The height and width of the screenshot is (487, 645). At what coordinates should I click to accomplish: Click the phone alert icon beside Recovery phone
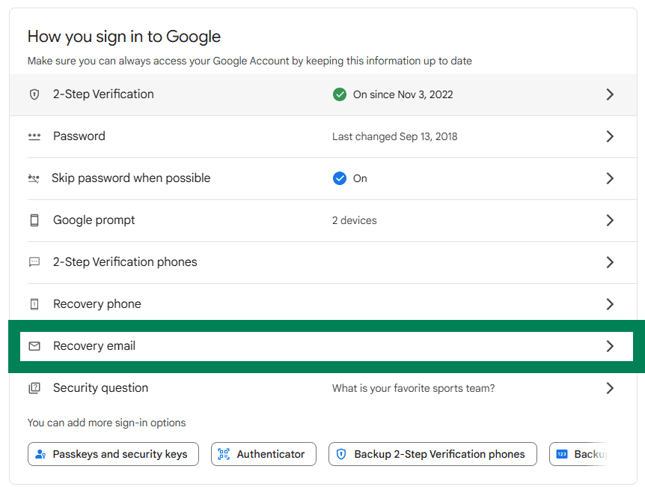click(34, 304)
